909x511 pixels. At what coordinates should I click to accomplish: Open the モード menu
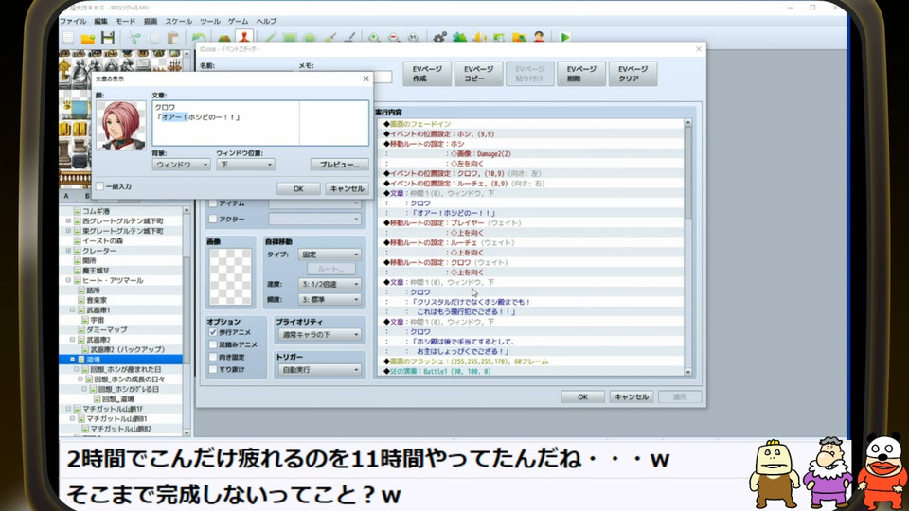tap(126, 22)
